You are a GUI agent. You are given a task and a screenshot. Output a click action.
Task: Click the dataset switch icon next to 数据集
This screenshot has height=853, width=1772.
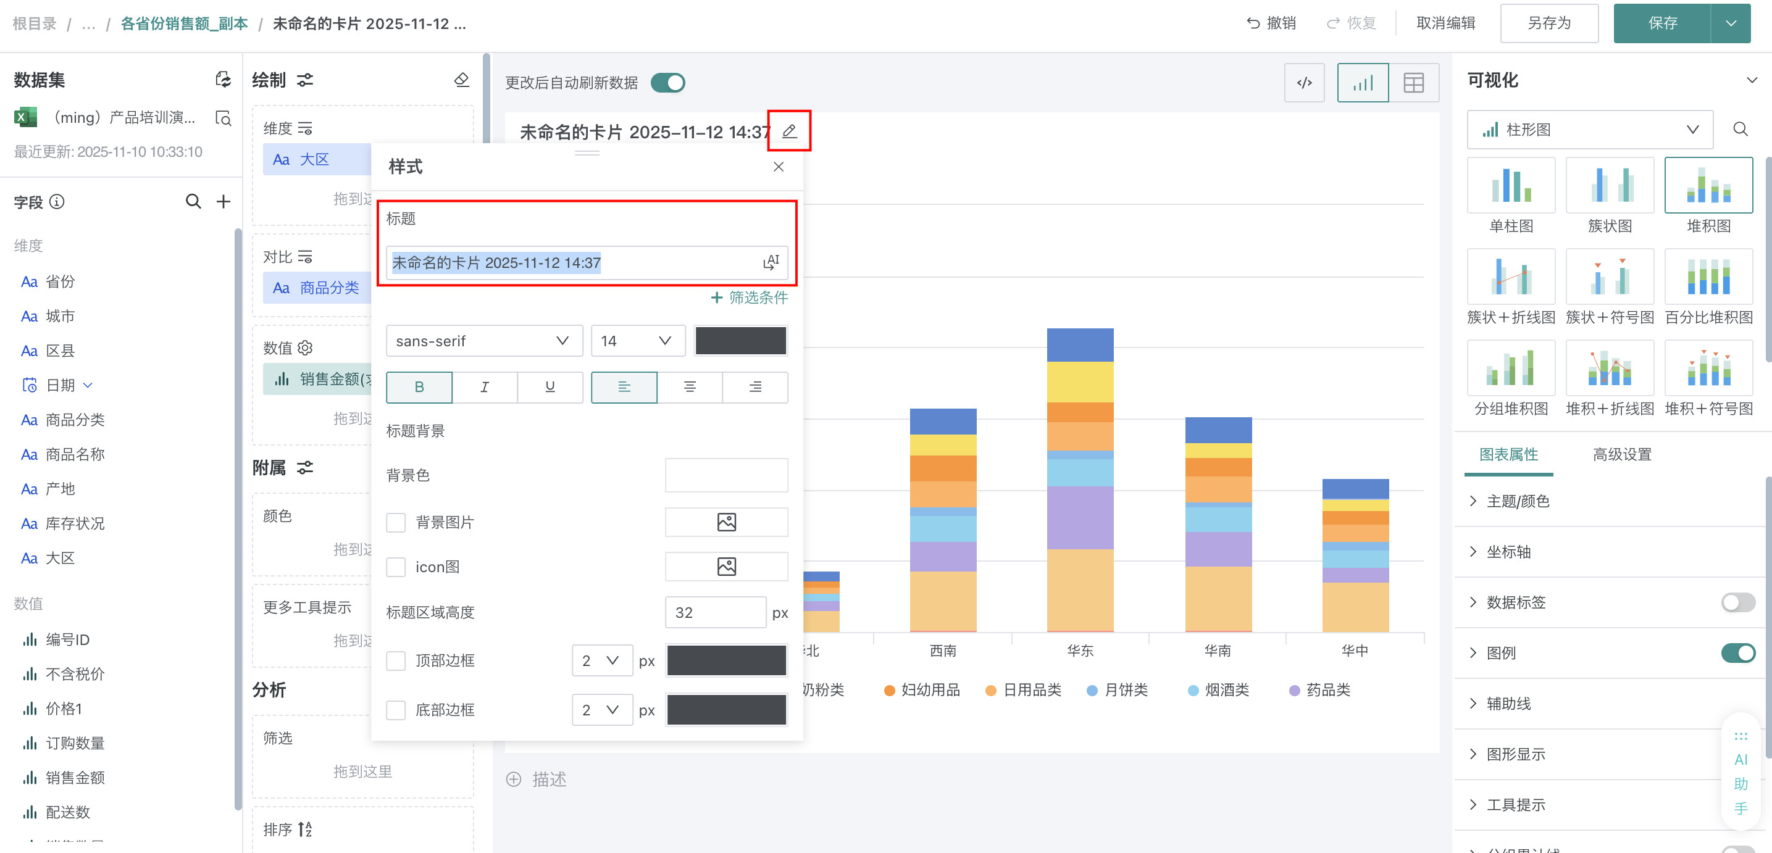pos(223,80)
